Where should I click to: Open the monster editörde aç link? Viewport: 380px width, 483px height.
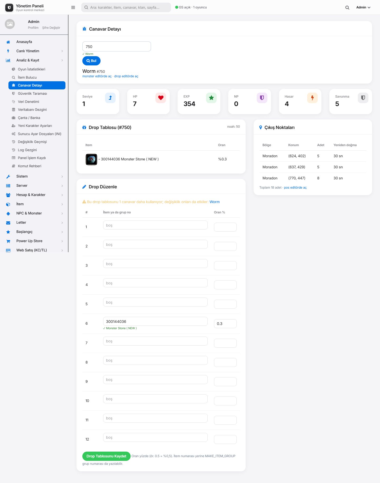point(97,76)
